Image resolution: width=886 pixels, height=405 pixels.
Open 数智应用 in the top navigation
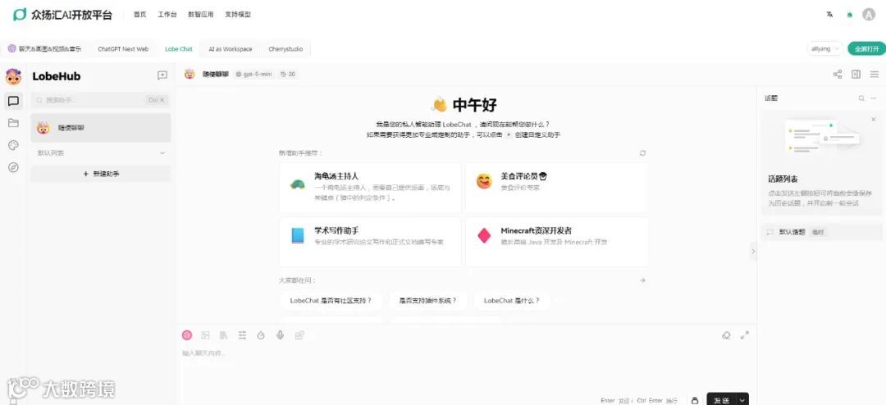[201, 15]
